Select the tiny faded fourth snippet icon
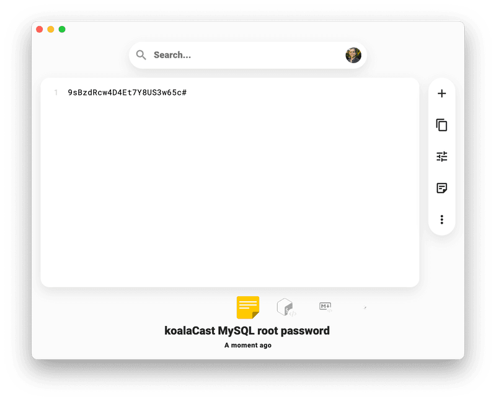The image size is (496, 401). click(x=365, y=307)
